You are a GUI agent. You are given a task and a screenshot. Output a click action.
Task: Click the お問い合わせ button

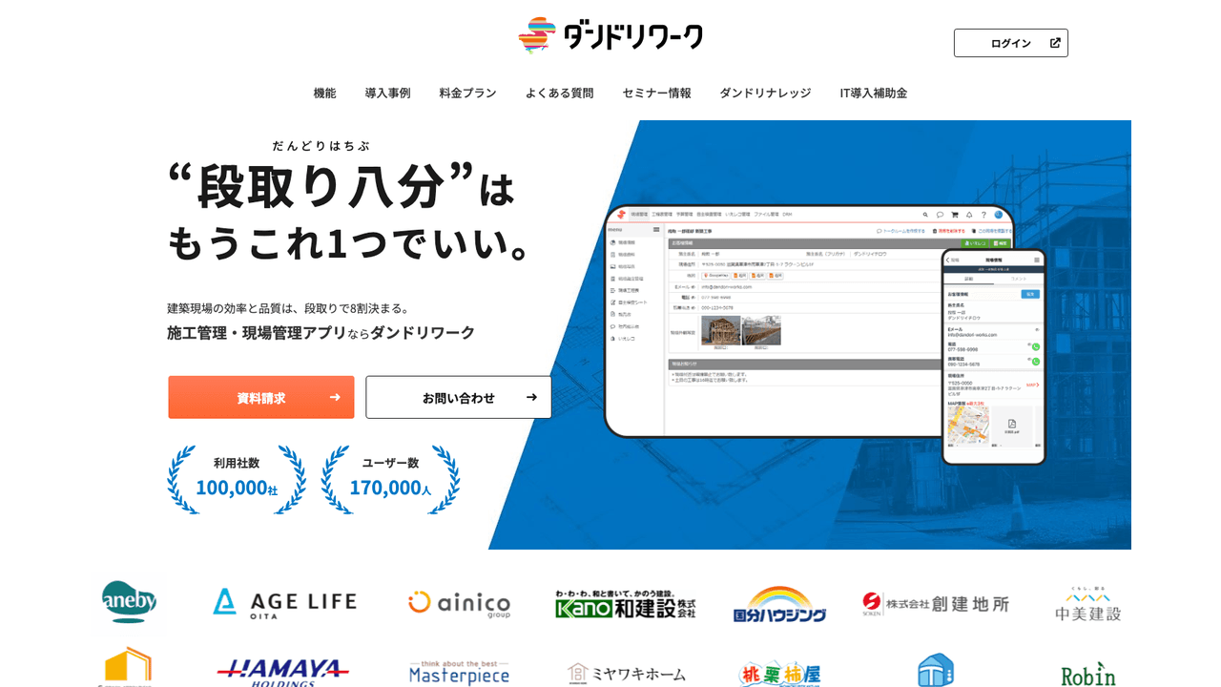pyautogui.click(x=459, y=397)
